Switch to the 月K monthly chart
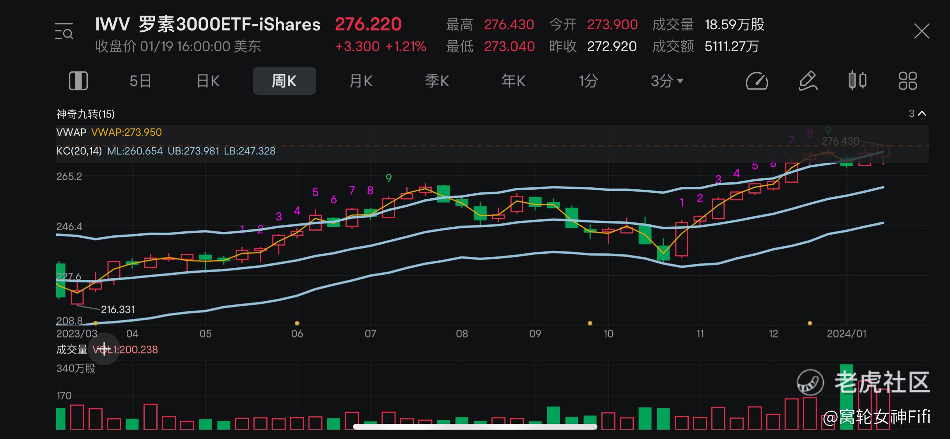 click(x=361, y=81)
